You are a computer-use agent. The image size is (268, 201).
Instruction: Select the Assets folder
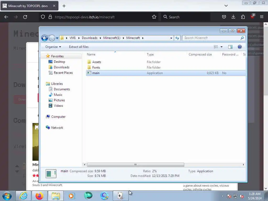click(x=97, y=62)
